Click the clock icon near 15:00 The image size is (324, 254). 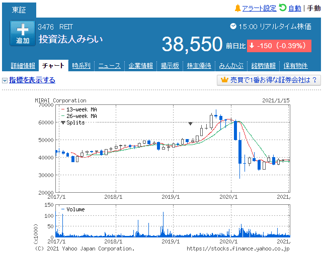point(233,26)
